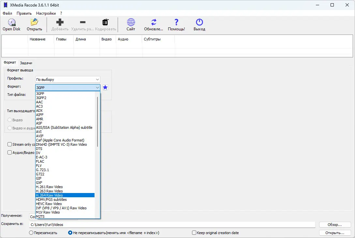The width and height of the screenshot is (355, 238).
Task: Select ADX in the format list
Action: tap(65, 111)
